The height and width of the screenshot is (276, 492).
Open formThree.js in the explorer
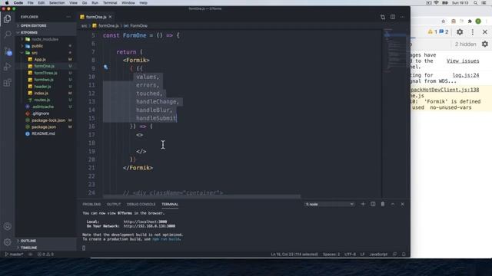pos(46,73)
